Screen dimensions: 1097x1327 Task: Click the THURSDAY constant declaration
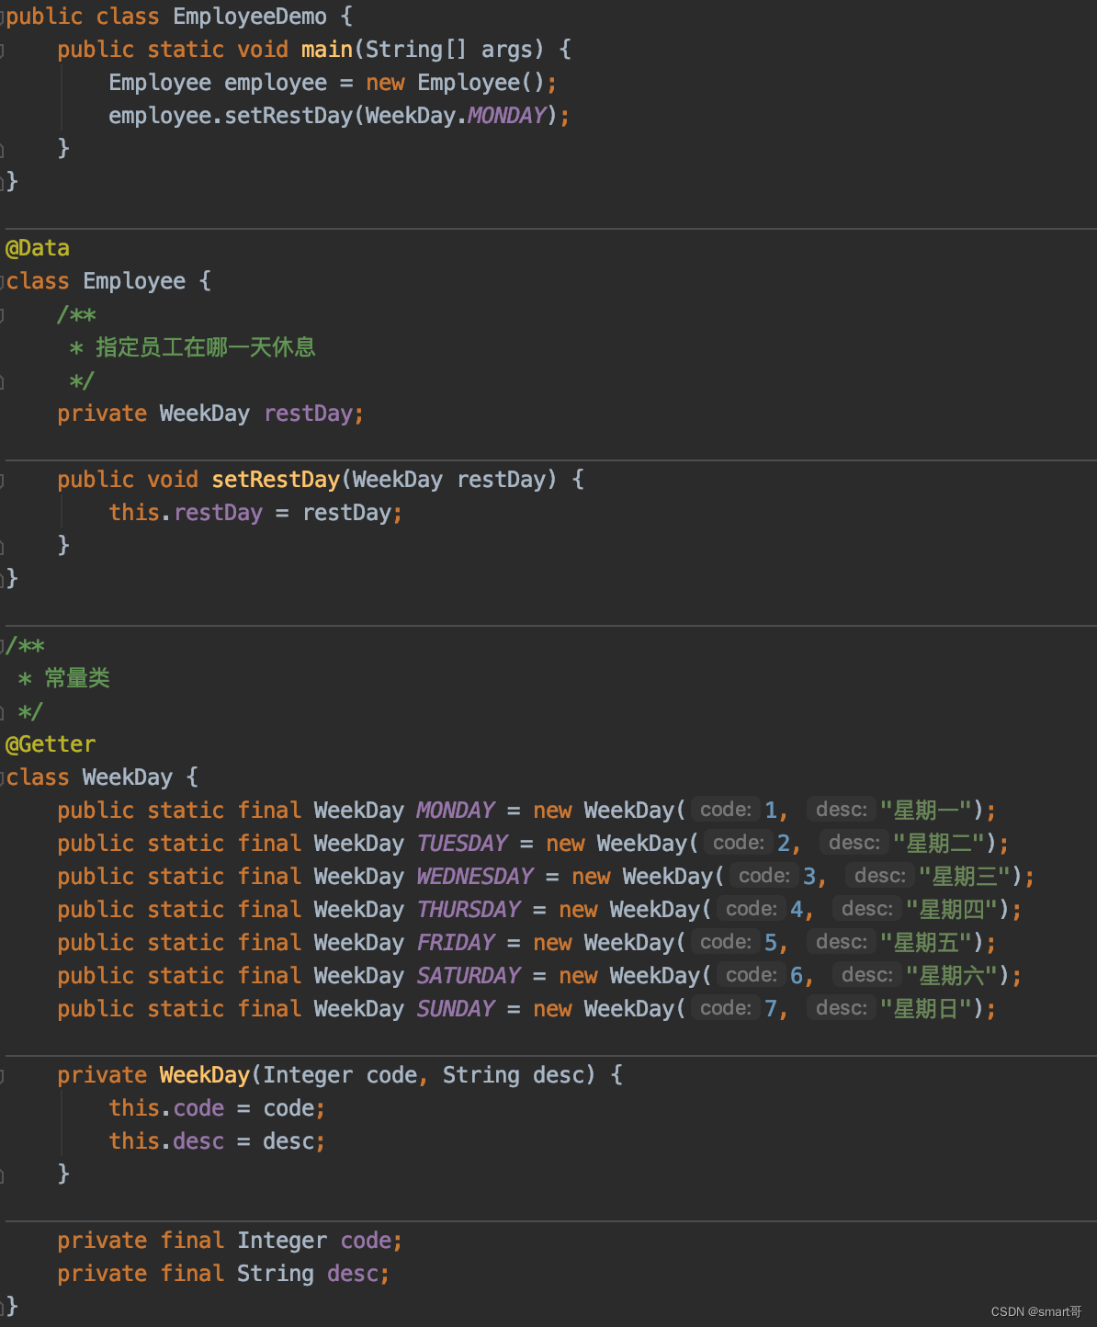pos(469,910)
